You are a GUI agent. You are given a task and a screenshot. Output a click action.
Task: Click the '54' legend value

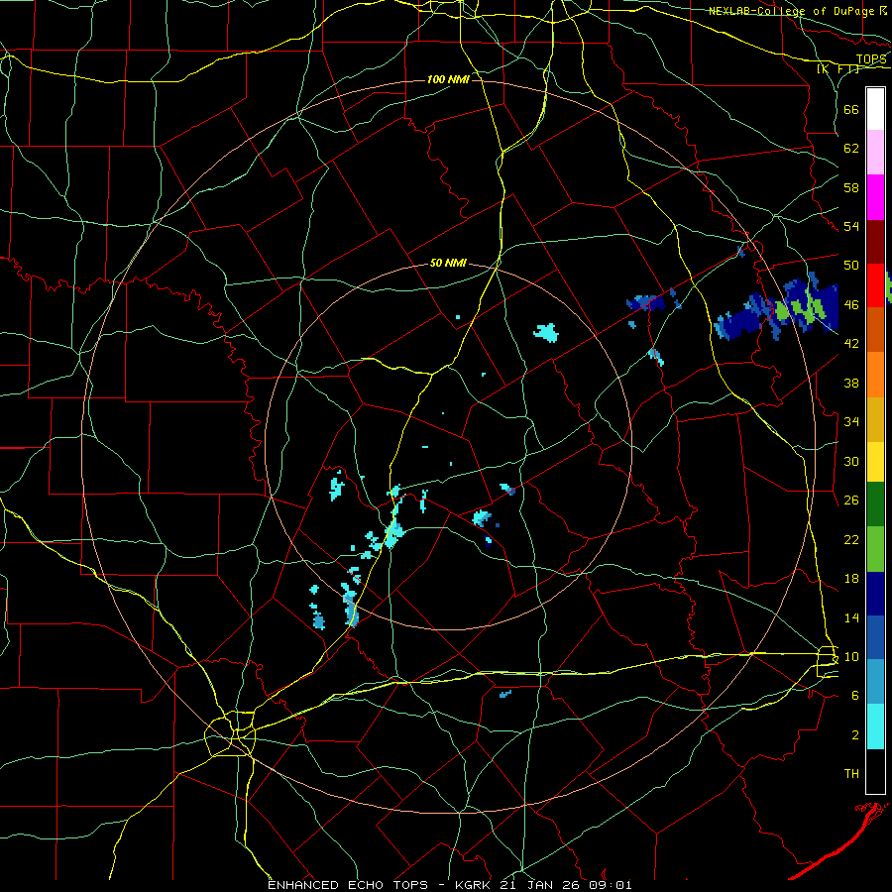coord(851,226)
